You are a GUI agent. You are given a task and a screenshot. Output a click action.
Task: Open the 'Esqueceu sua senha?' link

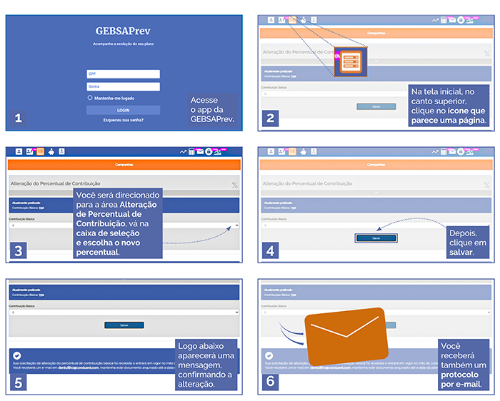coord(123,120)
